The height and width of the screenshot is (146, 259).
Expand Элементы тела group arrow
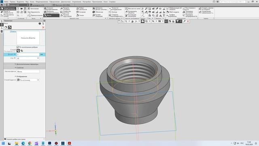tap(105, 18)
